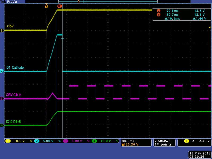Click the cyan channel 2 ground marker
Image resolution: width=212 pixels, height=159 pixels.
[2, 71]
